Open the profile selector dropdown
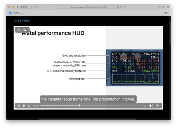Viewport: 177px width, 128px height. (25, 7)
